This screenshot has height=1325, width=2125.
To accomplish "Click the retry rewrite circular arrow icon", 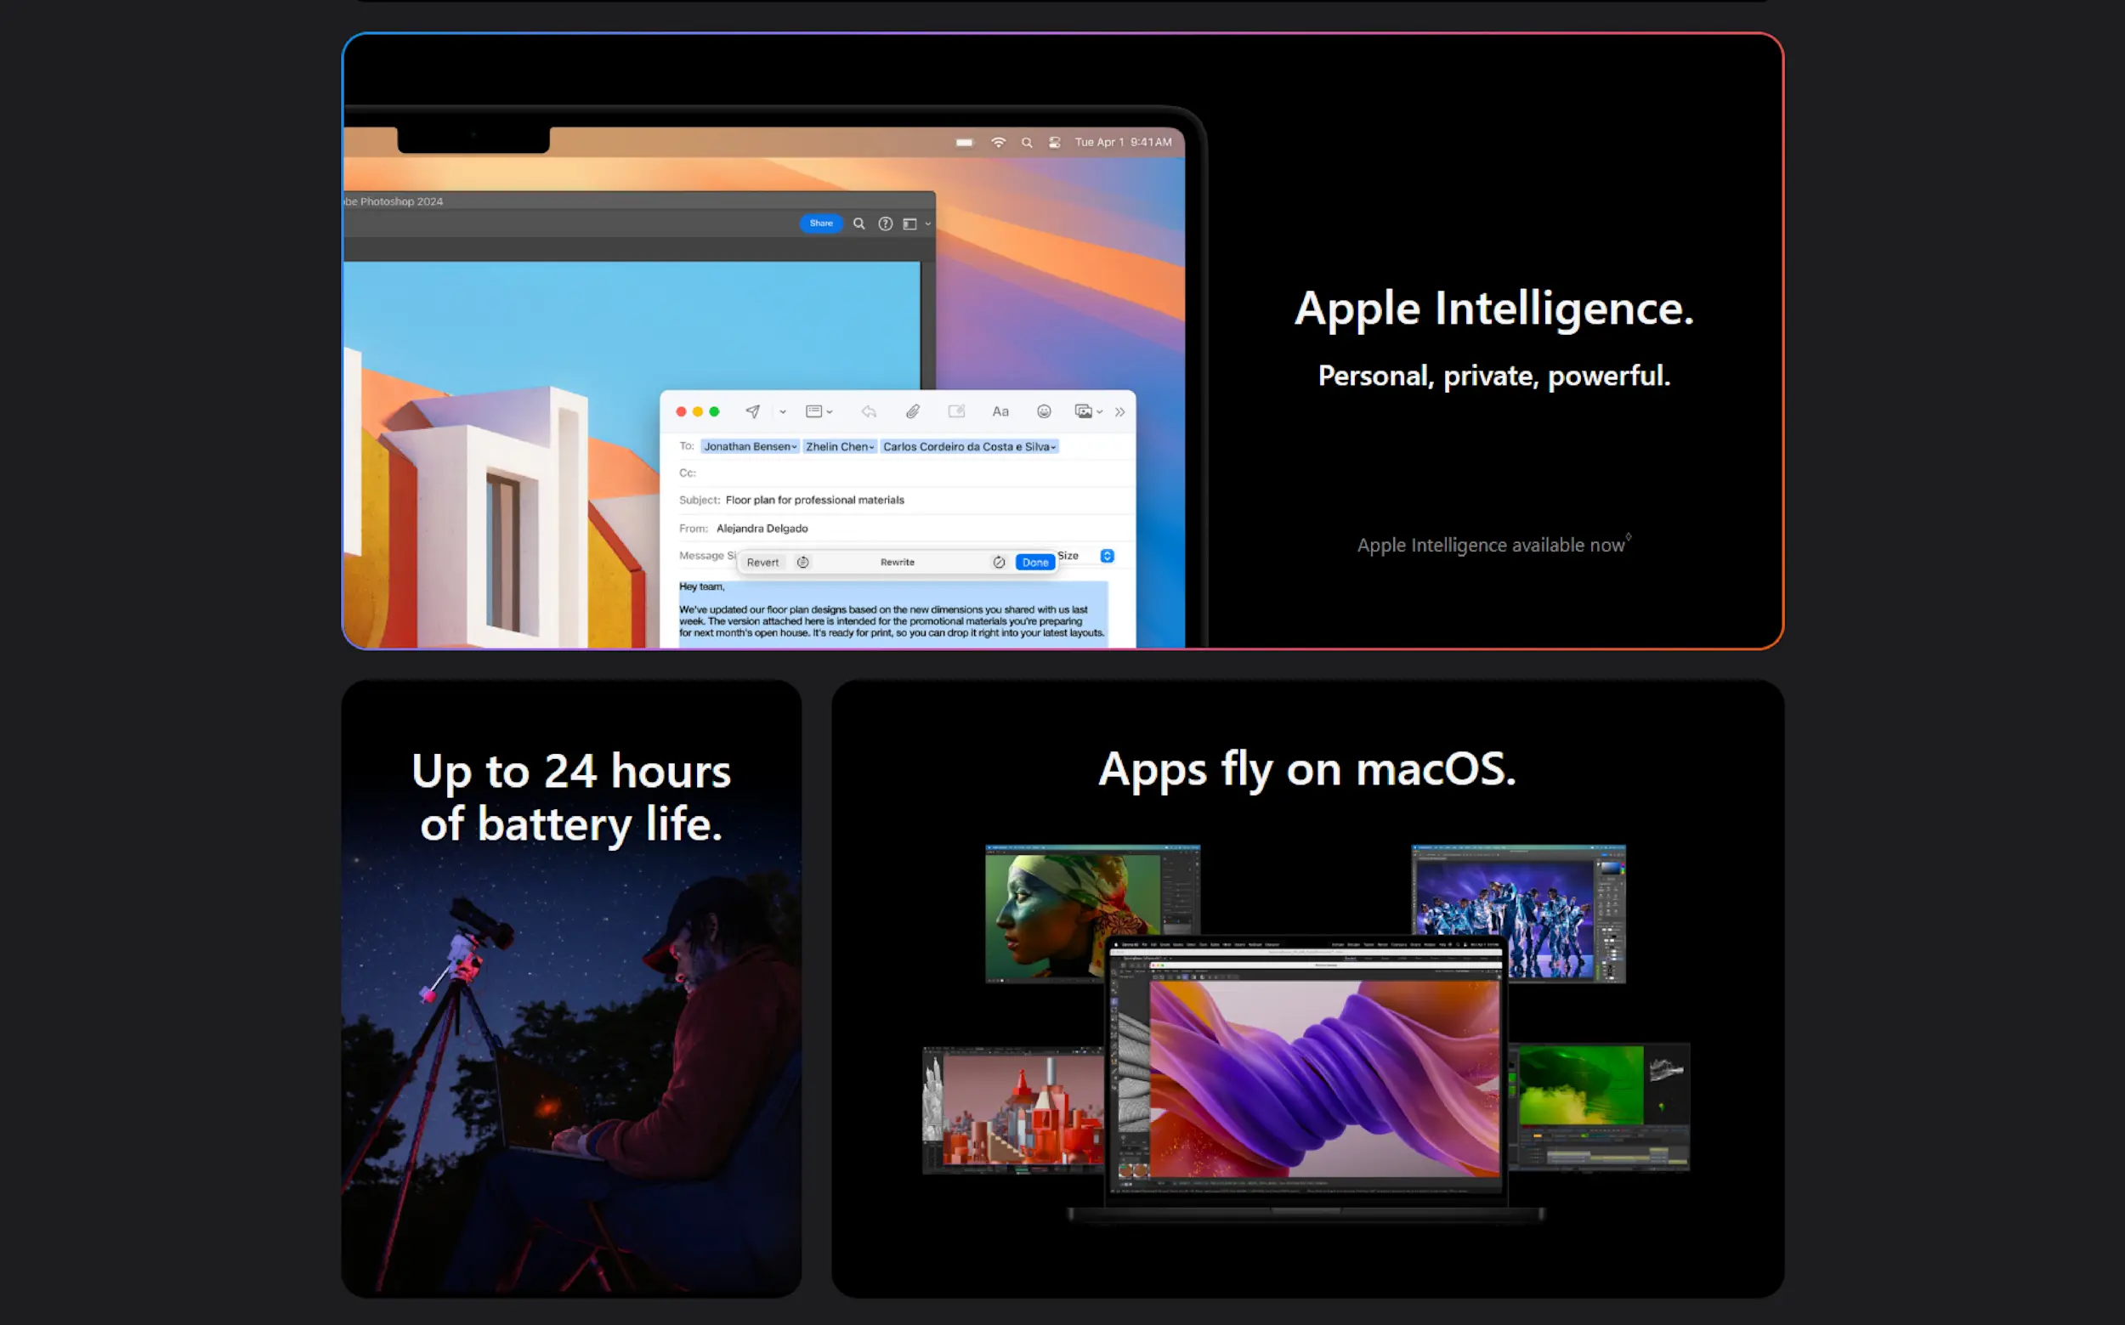I will tap(999, 563).
